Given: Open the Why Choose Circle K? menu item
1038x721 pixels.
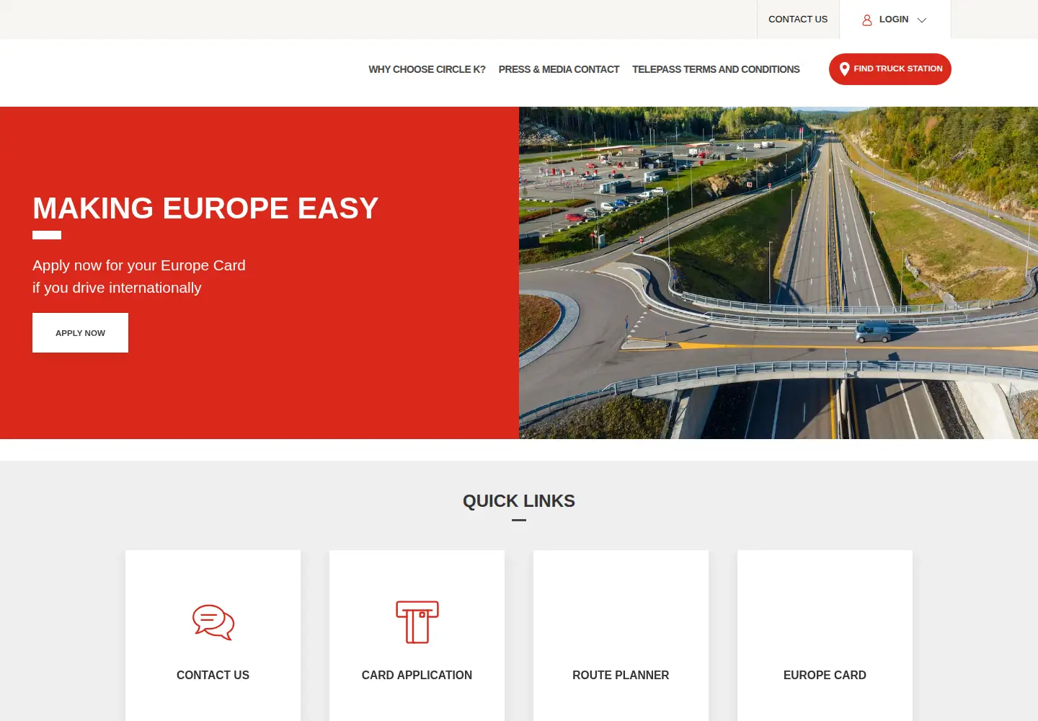Looking at the screenshot, I should [x=427, y=69].
